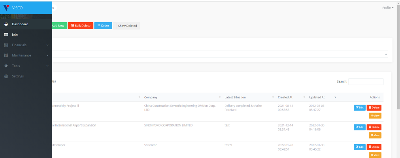The width and height of the screenshot is (400, 158).
Task: Focus the Search input field
Action: coord(366,81)
